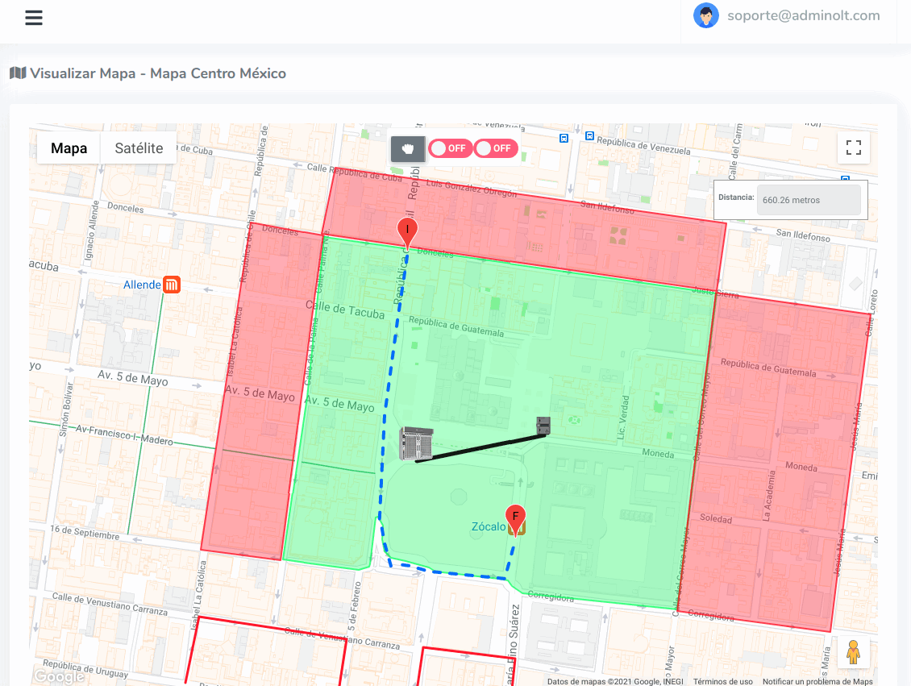Turn on the second OFF switch
911x686 pixels.
click(x=496, y=148)
